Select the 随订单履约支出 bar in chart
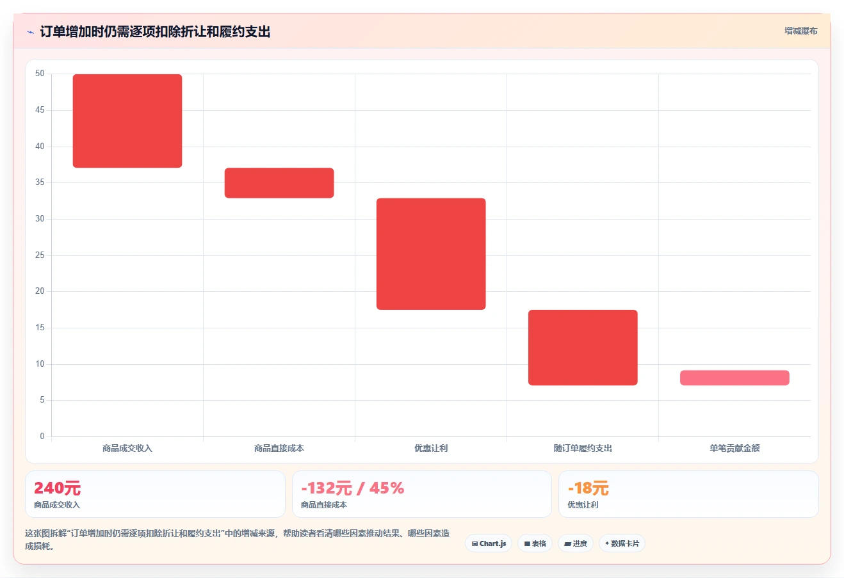 pyautogui.click(x=583, y=348)
